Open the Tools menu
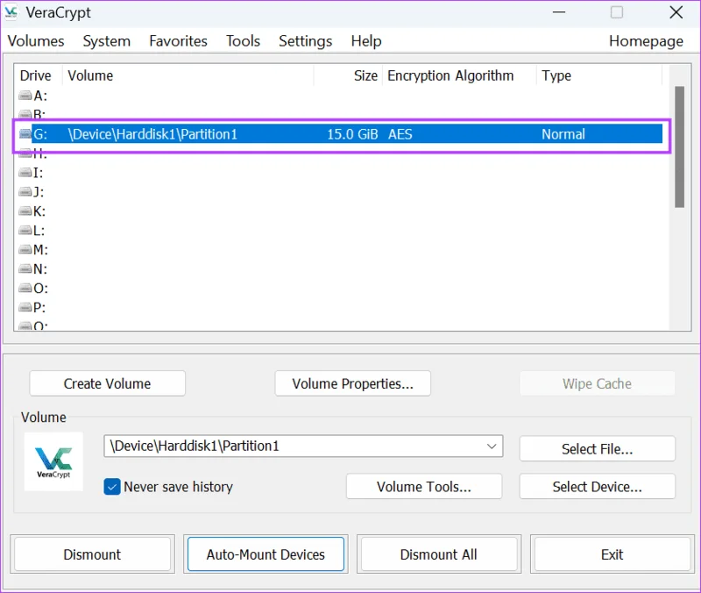 [x=243, y=41]
